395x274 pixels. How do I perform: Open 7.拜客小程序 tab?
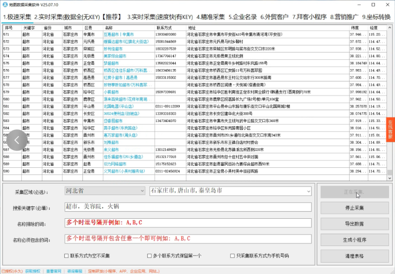pos(310,17)
